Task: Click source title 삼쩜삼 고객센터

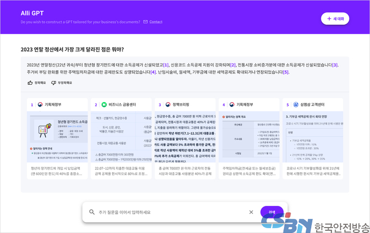Action: click(x=312, y=104)
